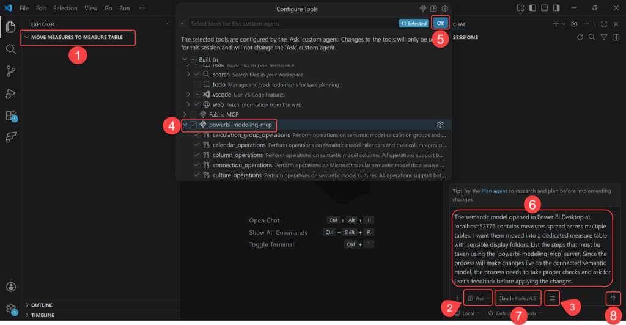This screenshot has width=626, height=325.
Task: Open the Run and Debug view
Action: pos(11,93)
